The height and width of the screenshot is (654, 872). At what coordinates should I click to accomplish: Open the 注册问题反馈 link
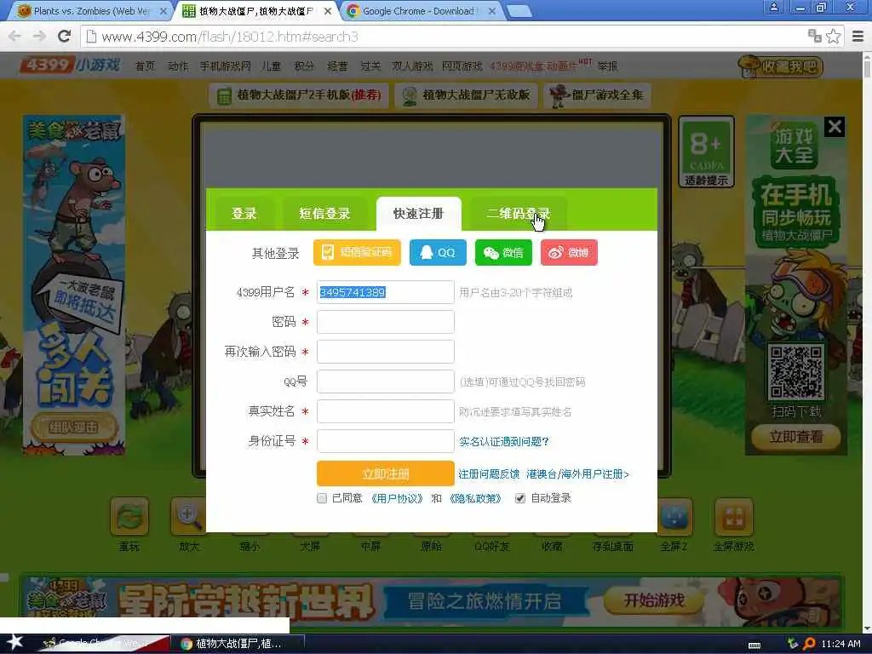point(489,473)
